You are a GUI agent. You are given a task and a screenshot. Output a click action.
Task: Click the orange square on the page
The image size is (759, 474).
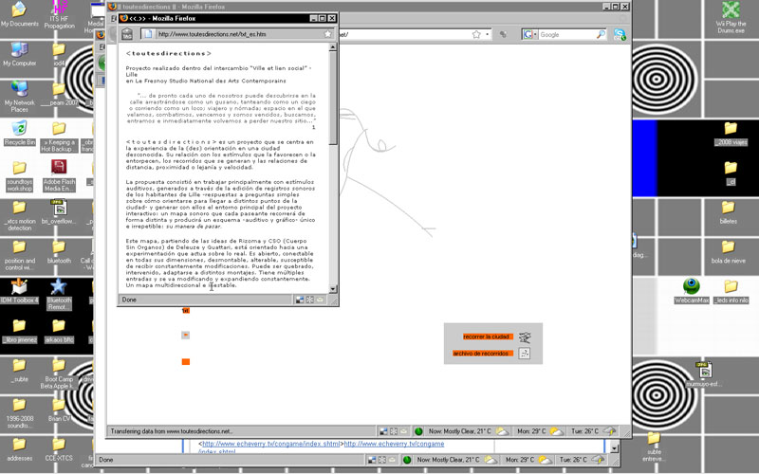(x=186, y=362)
